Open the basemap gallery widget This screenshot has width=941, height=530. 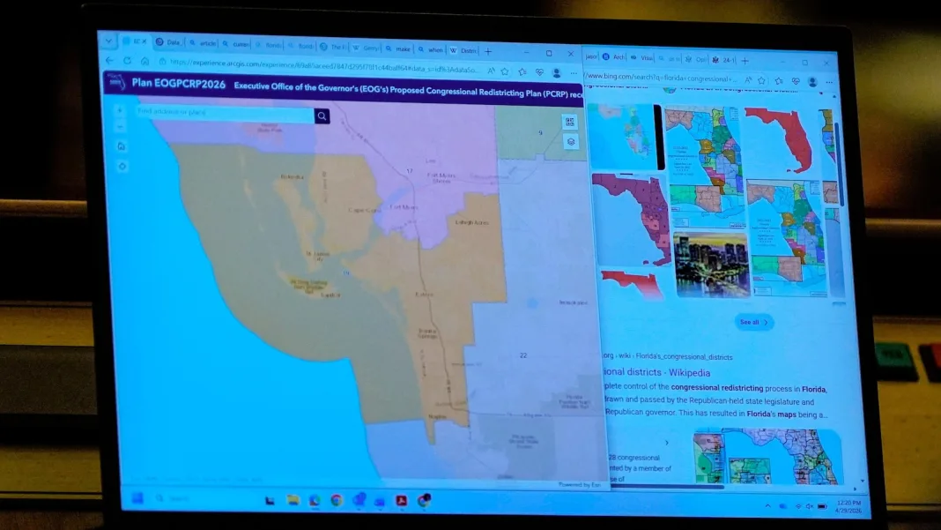coord(569,123)
